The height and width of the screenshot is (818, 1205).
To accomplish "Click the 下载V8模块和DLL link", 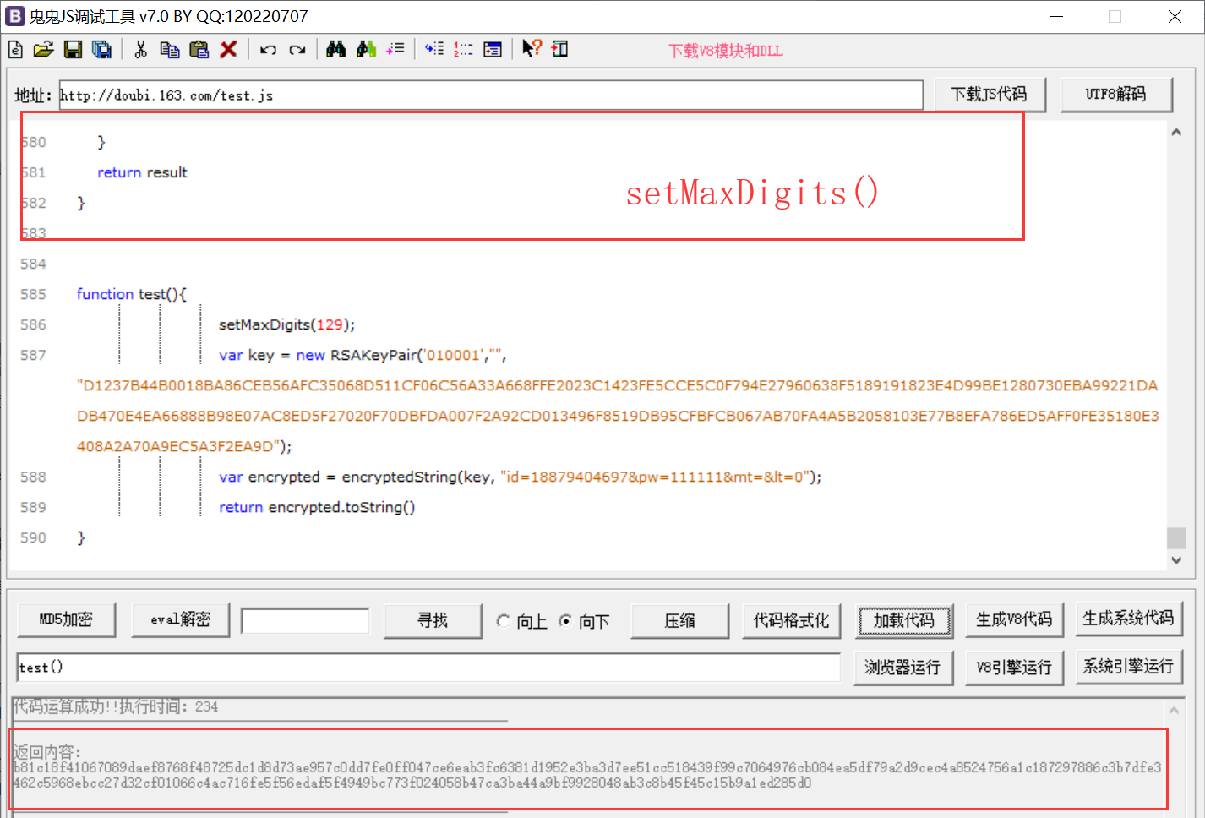I will click(x=726, y=51).
